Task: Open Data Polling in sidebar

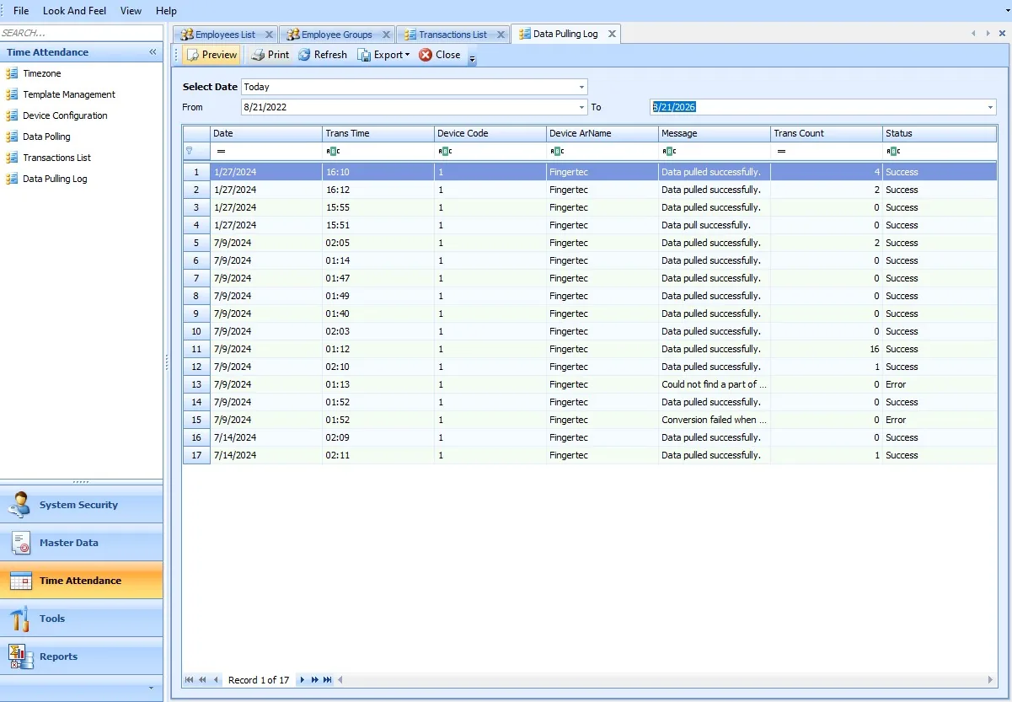Action: tap(46, 137)
